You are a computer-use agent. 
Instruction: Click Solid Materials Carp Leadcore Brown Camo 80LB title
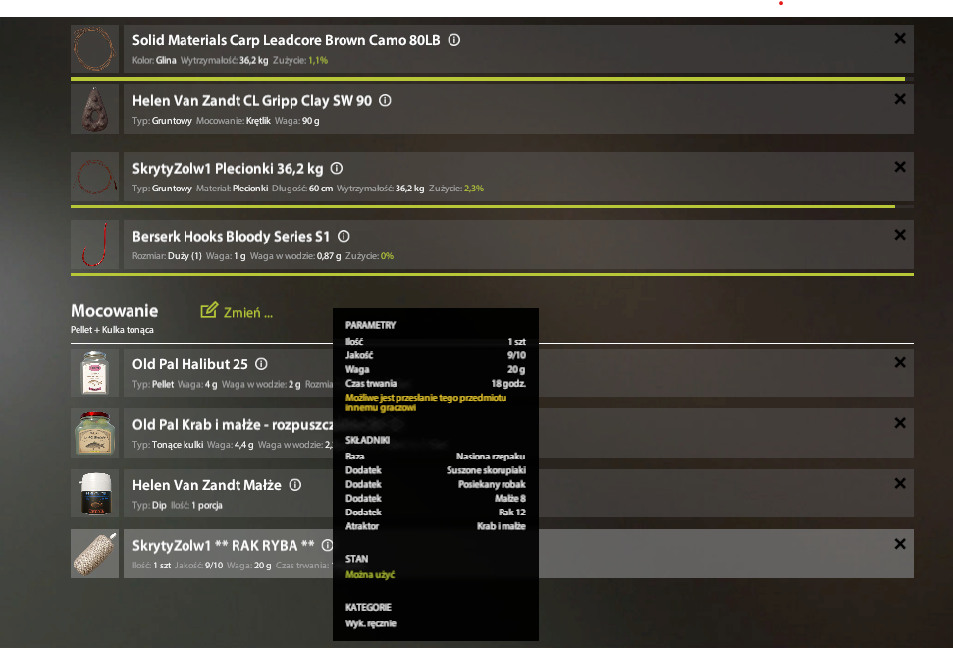tap(287, 40)
